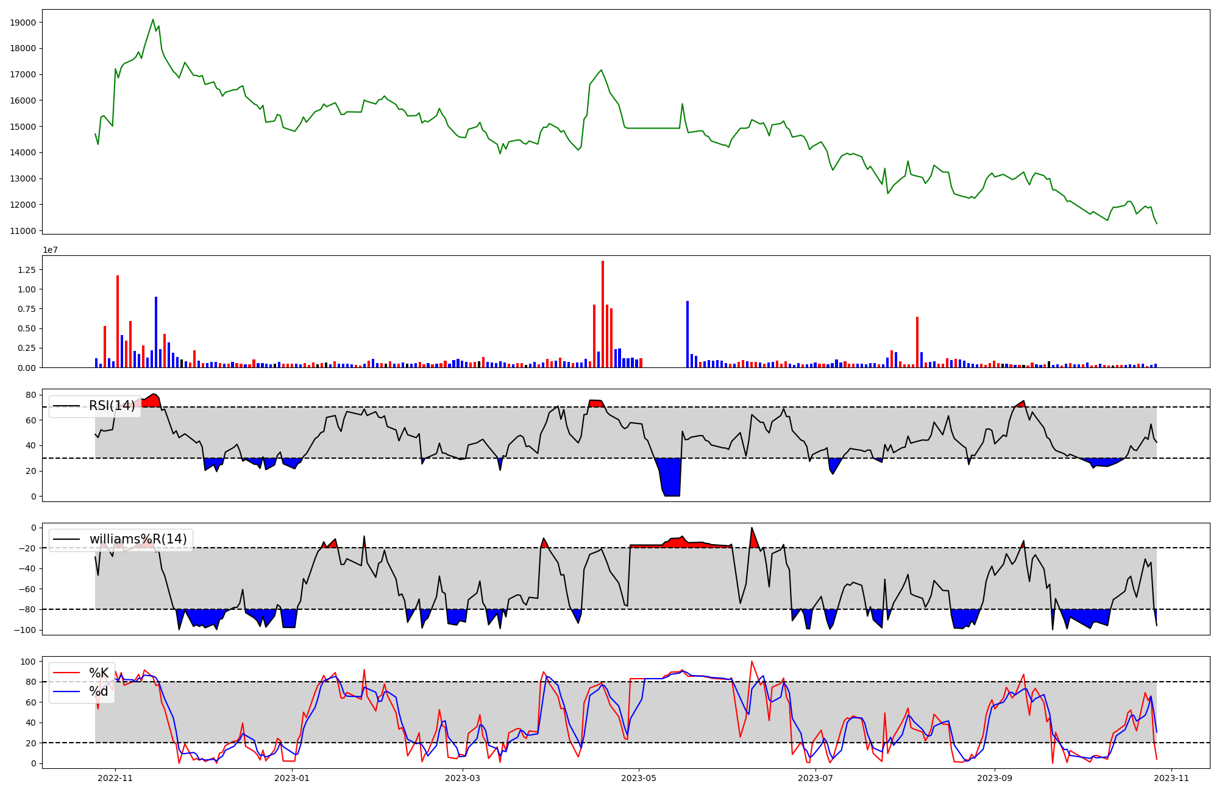
Task: Click the 2022-11 x-axis date label
Action: pyautogui.click(x=115, y=778)
